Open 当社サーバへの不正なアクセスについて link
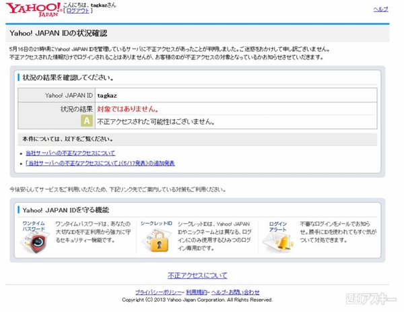 click(x=70, y=153)
